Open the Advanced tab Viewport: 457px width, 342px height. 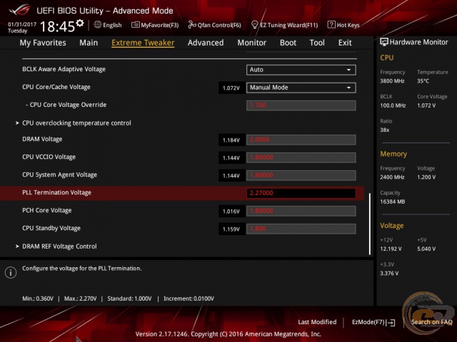click(206, 43)
